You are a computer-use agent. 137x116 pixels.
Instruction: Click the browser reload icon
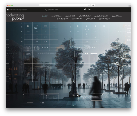point(89,5)
